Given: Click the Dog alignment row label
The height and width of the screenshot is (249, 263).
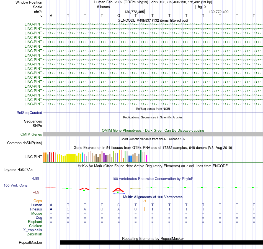Looking at the screenshot, I should pyautogui.click(x=39, y=218).
